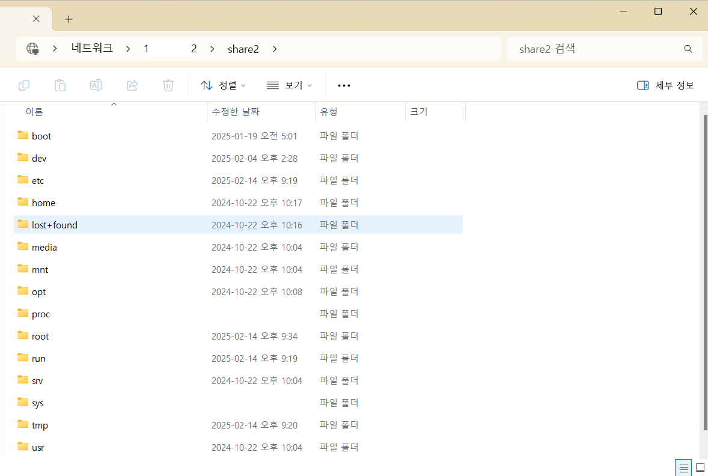
Task: Click the Copy icon in toolbar
Action: click(x=24, y=85)
